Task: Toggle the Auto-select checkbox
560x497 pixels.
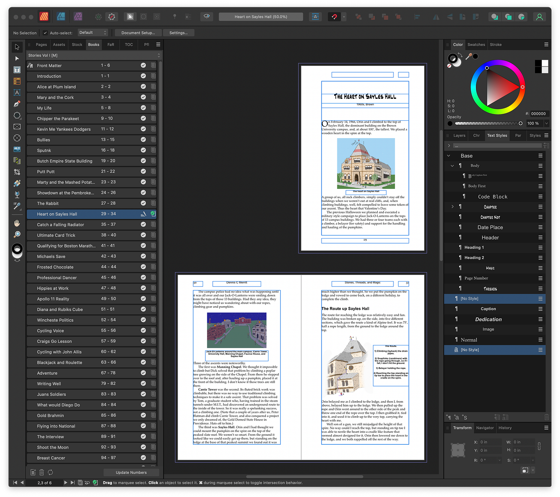Action: 45,33
